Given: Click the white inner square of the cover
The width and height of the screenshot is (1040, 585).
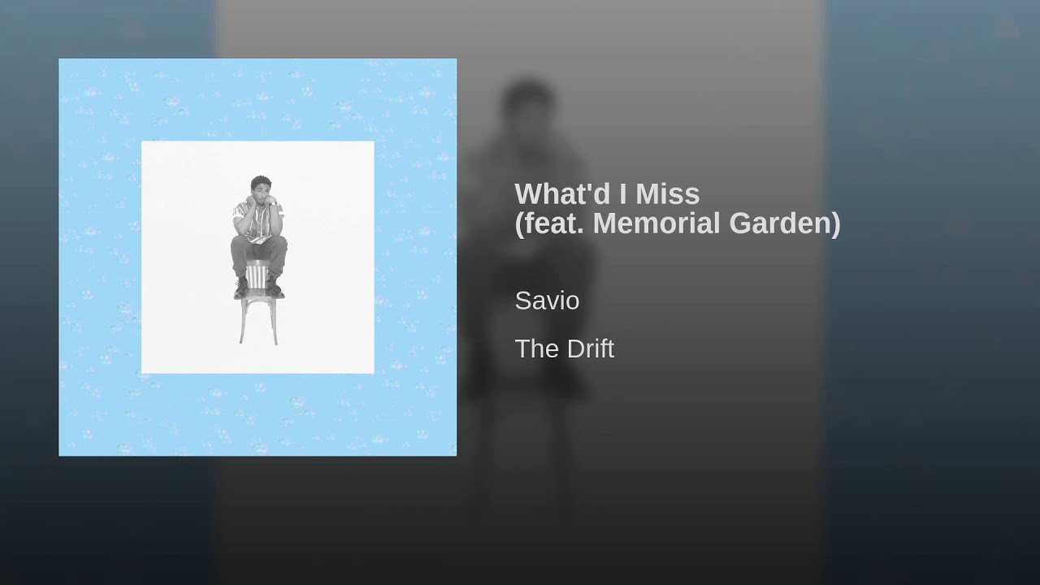Looking at the screenshot, I should (x=258, y=257).
